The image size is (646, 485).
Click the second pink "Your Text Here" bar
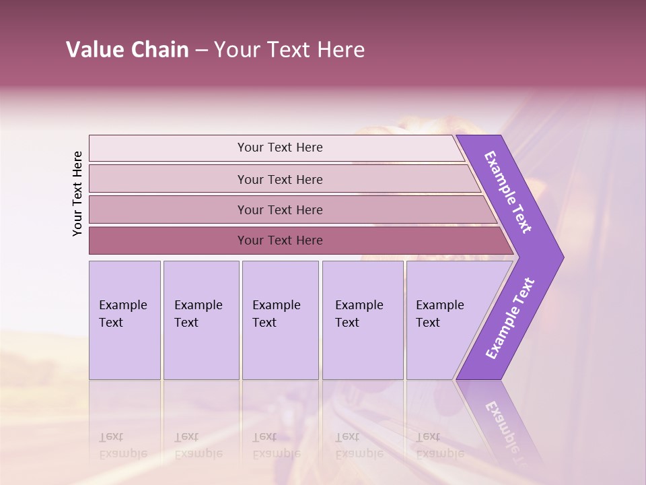click(284, 179)
